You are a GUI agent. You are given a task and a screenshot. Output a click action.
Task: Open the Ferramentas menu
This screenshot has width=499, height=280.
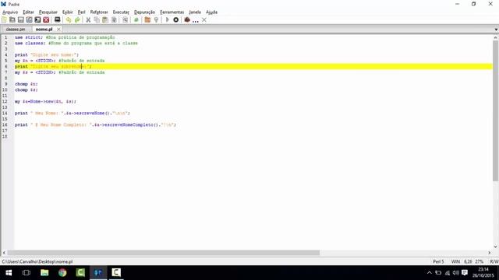[172, 12]
